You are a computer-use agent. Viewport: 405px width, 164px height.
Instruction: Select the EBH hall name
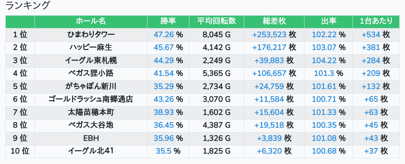91,138
